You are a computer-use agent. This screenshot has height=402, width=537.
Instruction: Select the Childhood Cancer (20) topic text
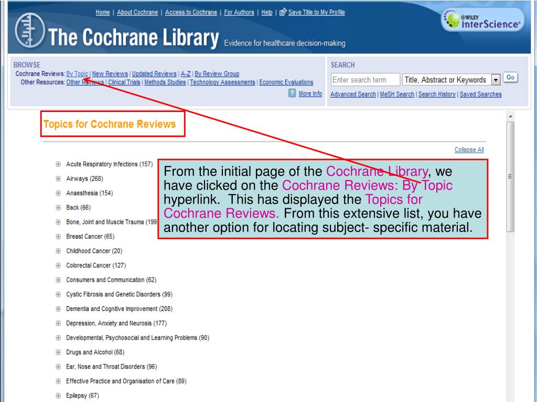(94, 251)
